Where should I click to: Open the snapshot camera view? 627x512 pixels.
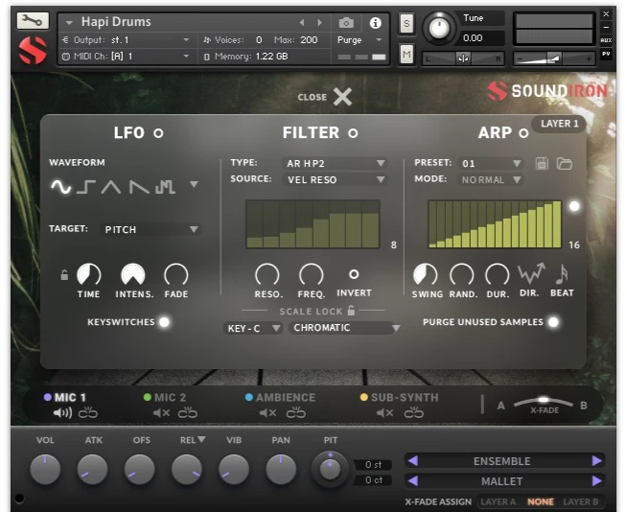tap(346, 23)
